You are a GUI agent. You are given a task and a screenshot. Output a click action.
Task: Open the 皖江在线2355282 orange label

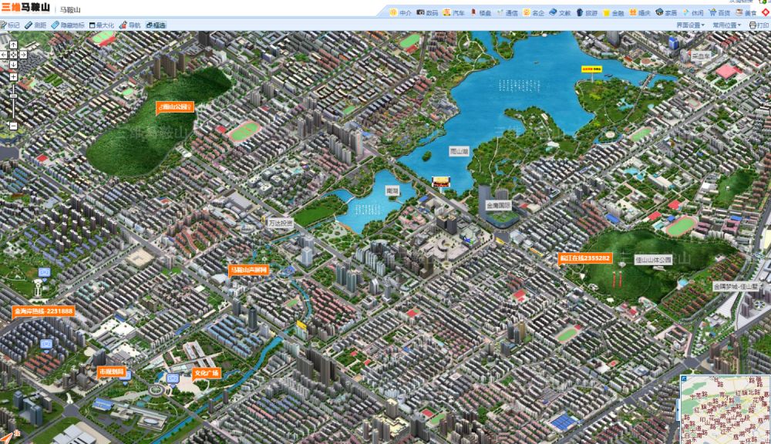[585, 258]
